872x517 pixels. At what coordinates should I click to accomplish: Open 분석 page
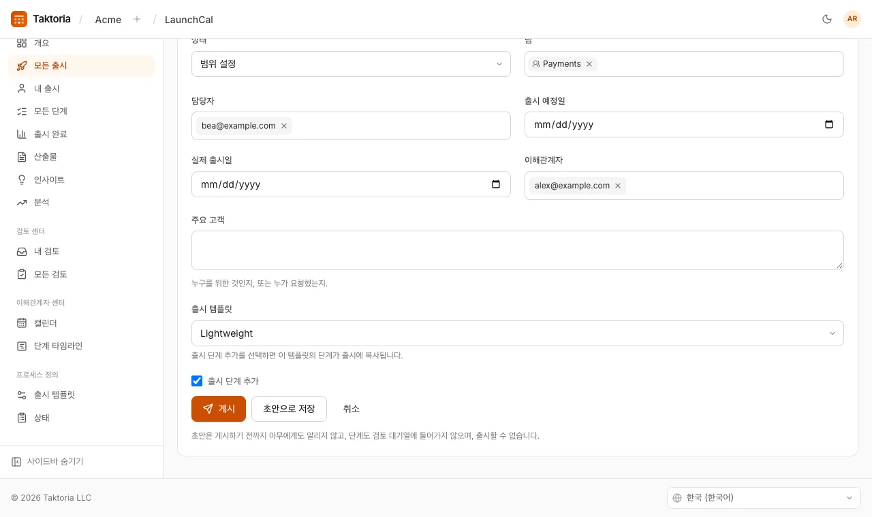tap(82, 202)
